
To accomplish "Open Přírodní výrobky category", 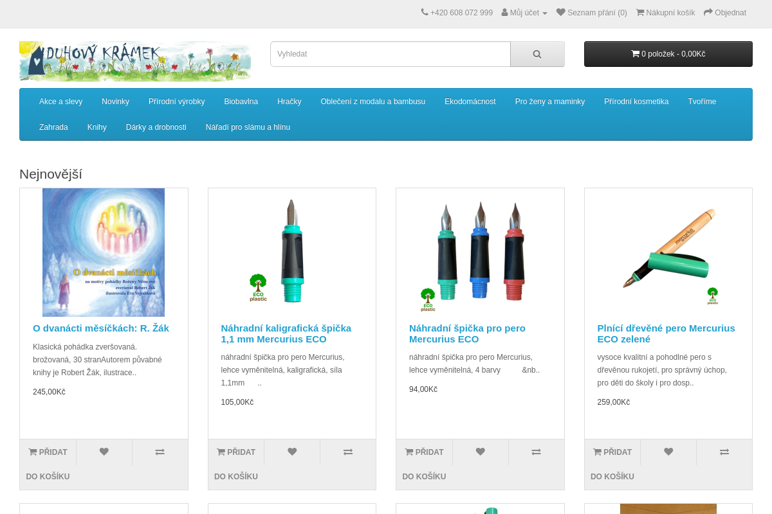I will click(176, 102).
